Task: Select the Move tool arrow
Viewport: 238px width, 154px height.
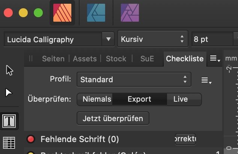Action: click(9, 70)
